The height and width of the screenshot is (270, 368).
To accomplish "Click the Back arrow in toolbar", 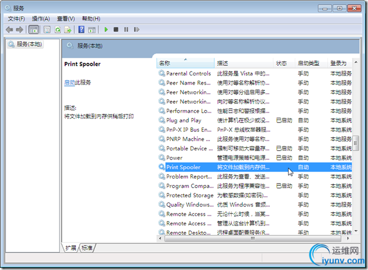I will (9, 30).
